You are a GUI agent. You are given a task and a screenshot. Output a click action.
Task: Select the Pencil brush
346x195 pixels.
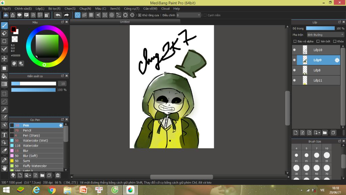pyautogui.click(x=36, y=130)
